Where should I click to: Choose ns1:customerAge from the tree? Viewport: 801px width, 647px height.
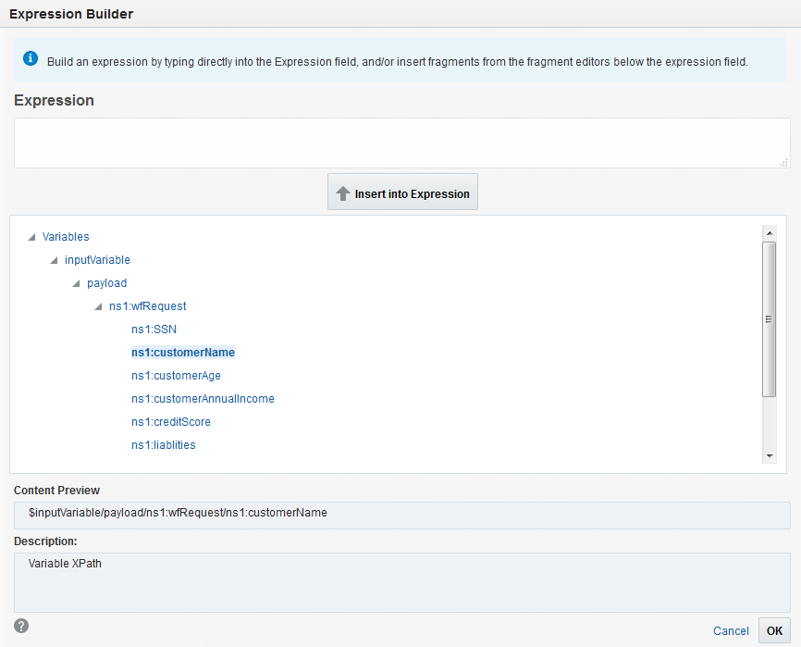point(176,376)
